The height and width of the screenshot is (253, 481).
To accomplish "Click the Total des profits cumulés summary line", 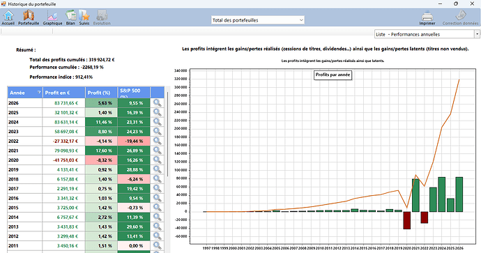I will (x=72, y=60).
